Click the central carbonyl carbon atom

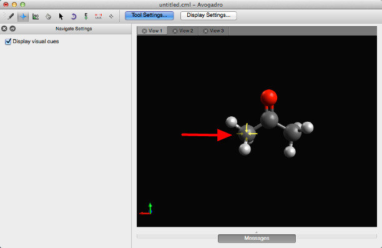[269, 120]
